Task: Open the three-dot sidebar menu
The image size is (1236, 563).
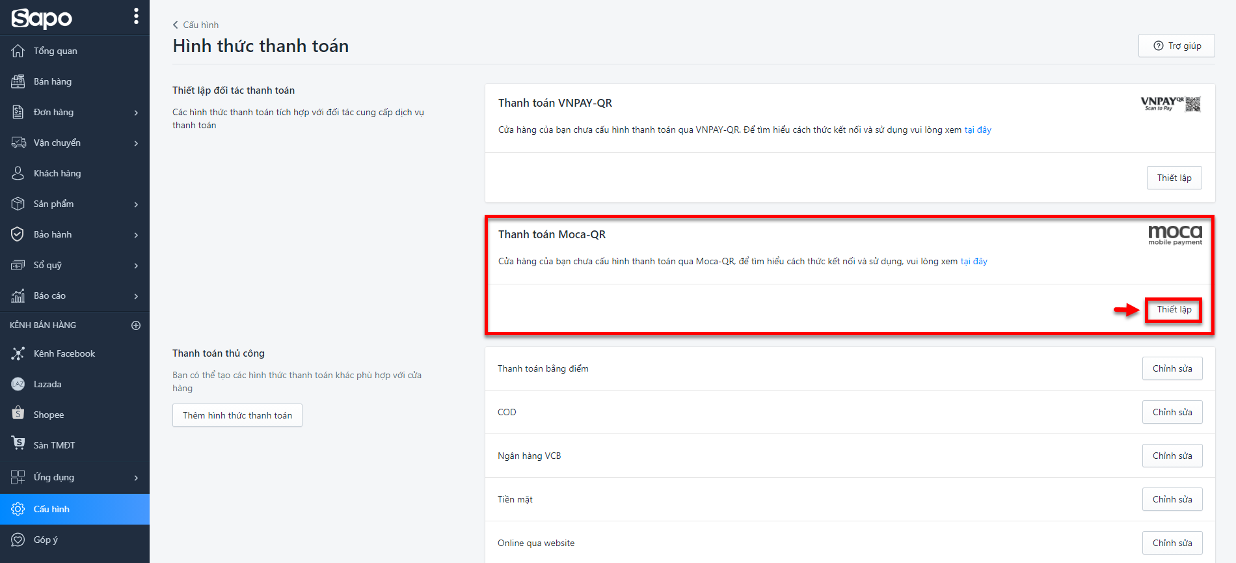Action: [136, 16]
